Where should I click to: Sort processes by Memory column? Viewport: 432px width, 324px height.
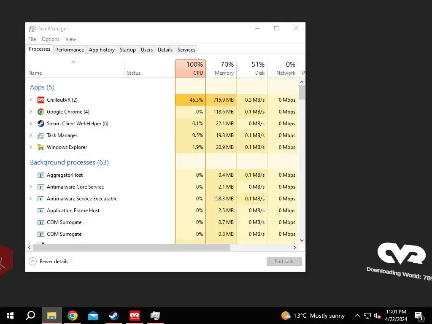(x=221, y=69)
